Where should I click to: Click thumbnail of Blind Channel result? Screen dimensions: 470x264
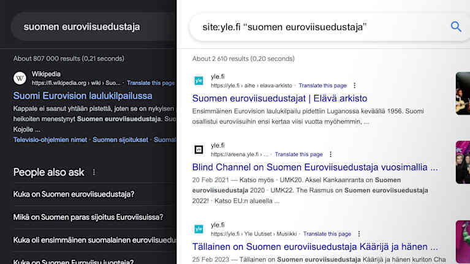(x=463, y=162)
